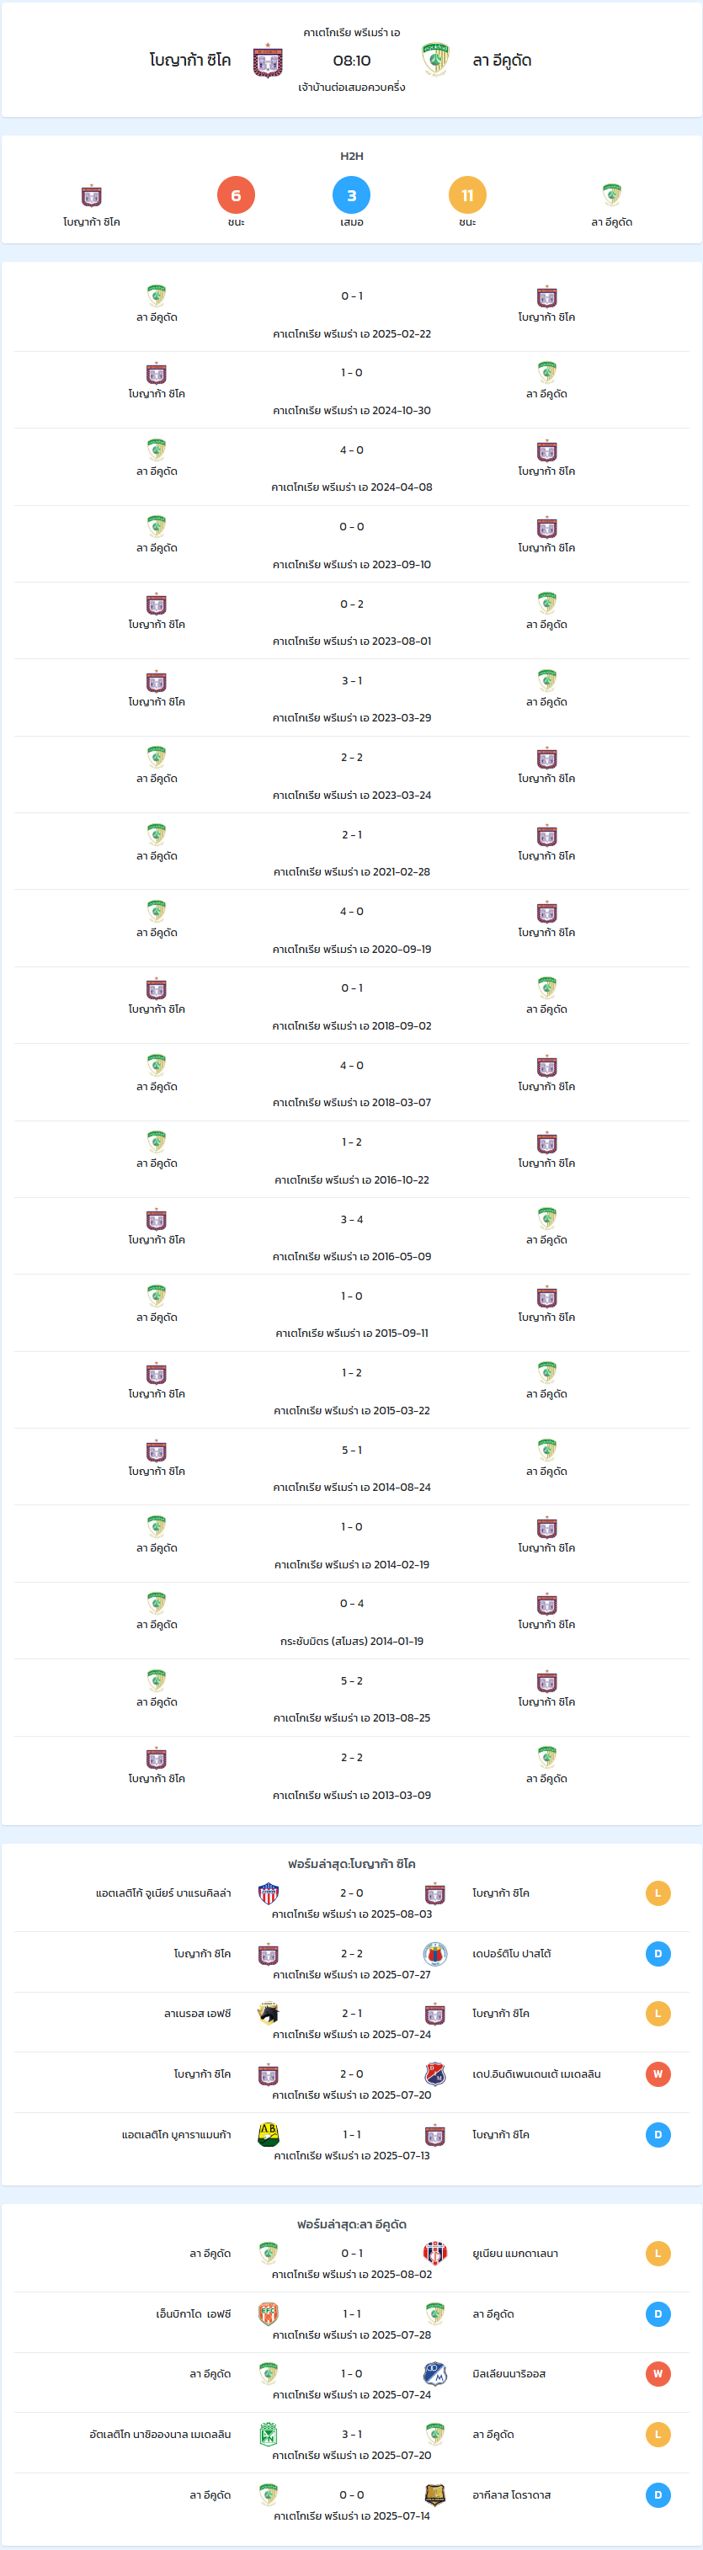Click the Boyacá Chicó crest in match header
Viewport: 703px width, 2550px height.
click(269, 61)
